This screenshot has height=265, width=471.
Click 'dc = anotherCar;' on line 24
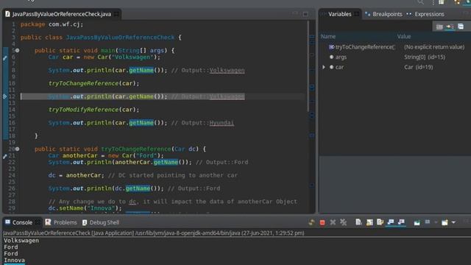coord(77,175)
